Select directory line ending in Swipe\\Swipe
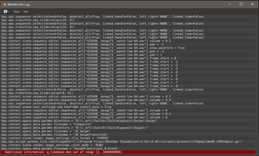Image resolution: width=259 pixels, height=156 pixels. pyautogui.click(x=128, y=121)
